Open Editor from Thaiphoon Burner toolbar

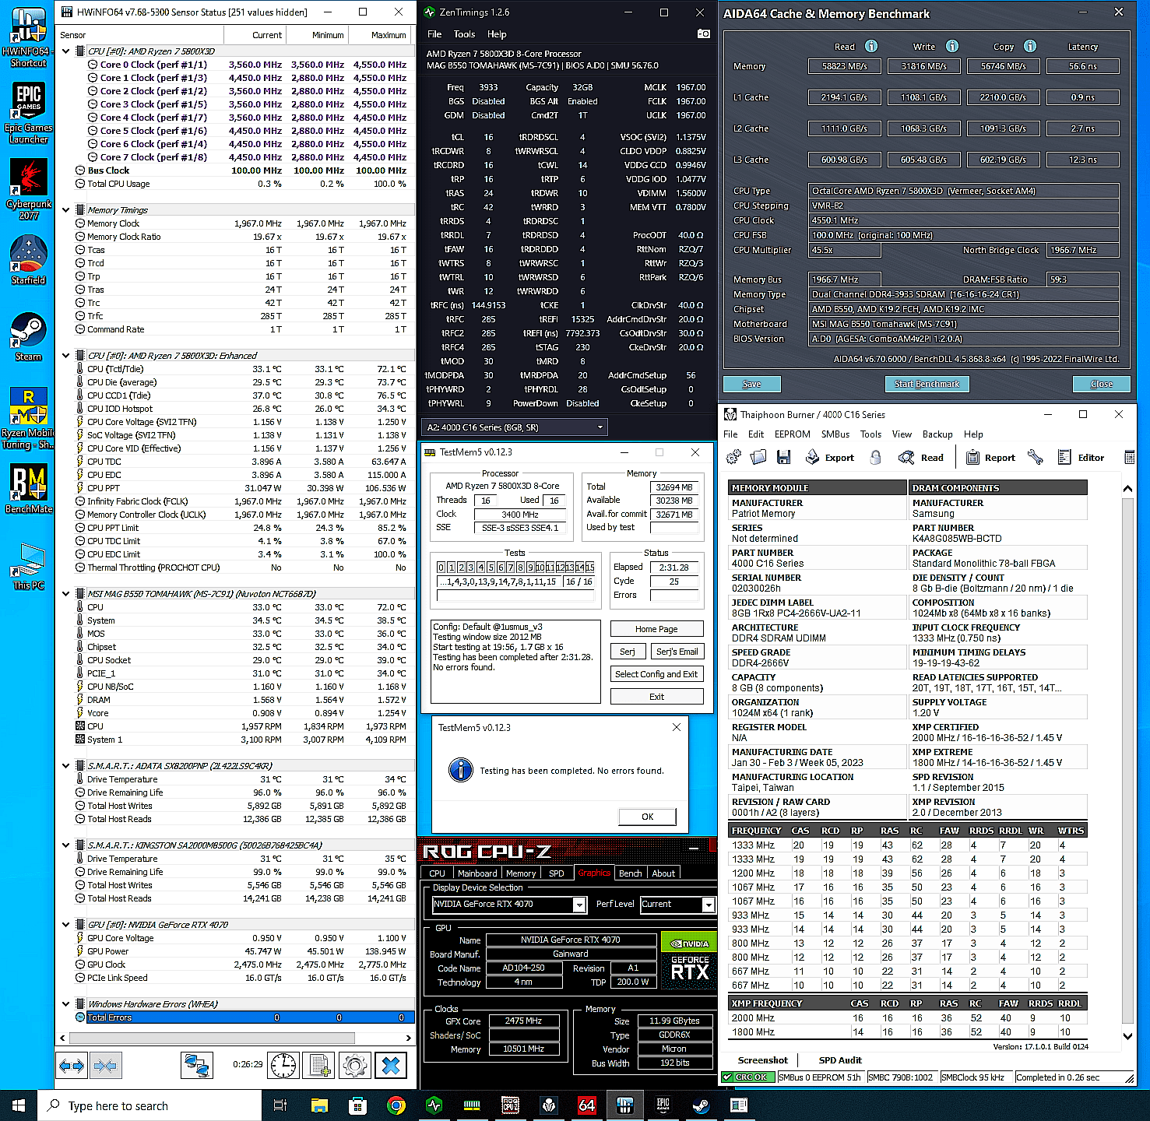tap(1081, 457)
